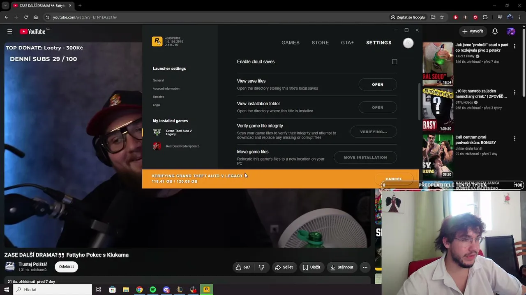526x295 pixels.
Task: Dislike the video with thumbs down
Action: 261,267
